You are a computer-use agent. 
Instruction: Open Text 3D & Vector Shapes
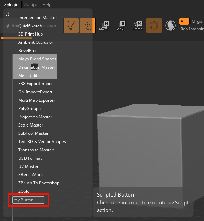pyautogui.click(x=42, y=142)
